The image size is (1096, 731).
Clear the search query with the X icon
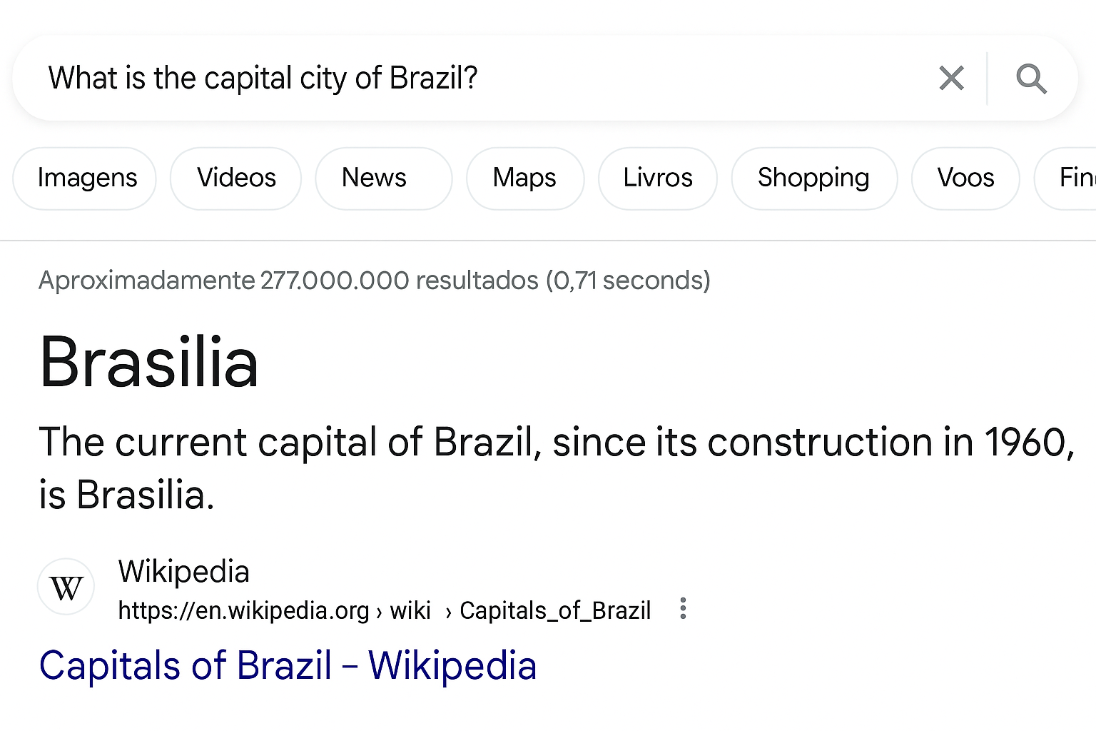951,78
